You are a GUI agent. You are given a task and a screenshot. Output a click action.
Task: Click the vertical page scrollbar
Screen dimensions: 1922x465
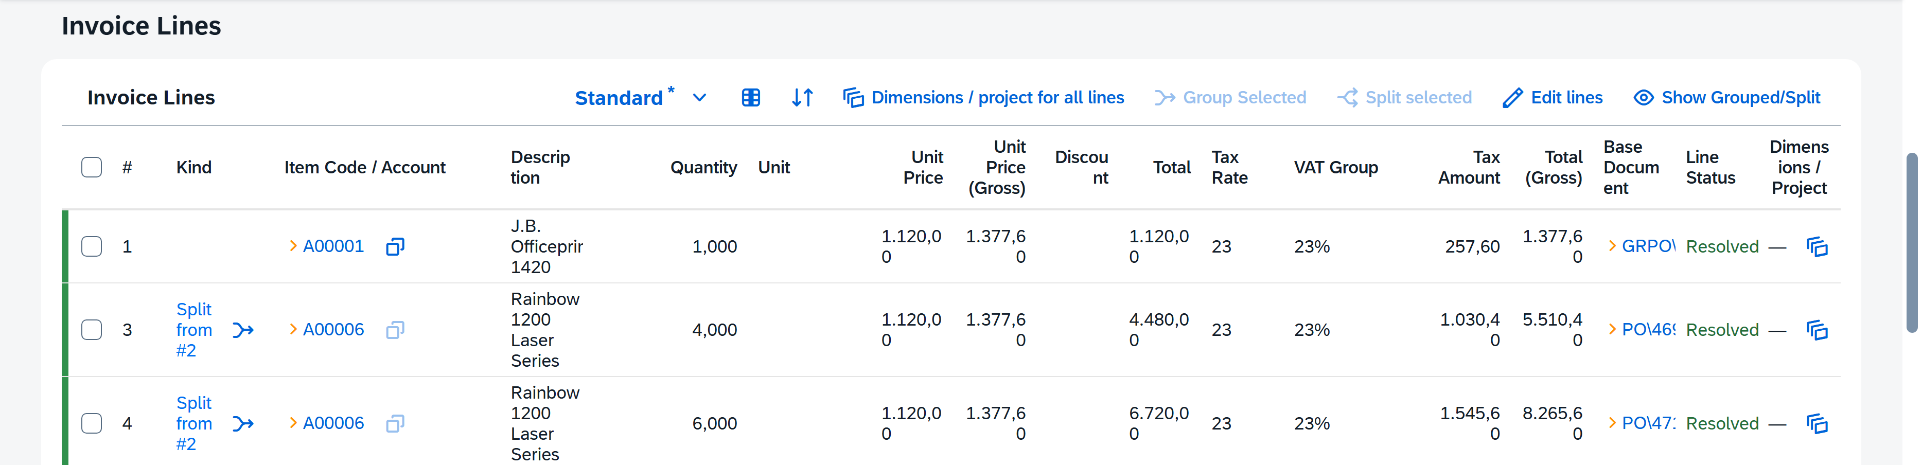(x=1912, y=243)
